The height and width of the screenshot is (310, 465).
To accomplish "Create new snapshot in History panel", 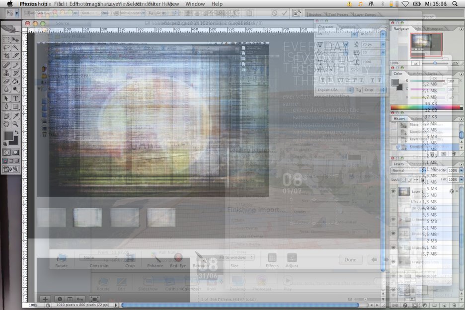I will (x=444, y=154).
